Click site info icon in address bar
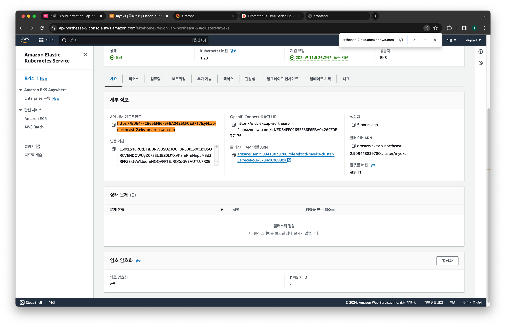Screen dimensions: 506x327 click(x=53, y=28)
